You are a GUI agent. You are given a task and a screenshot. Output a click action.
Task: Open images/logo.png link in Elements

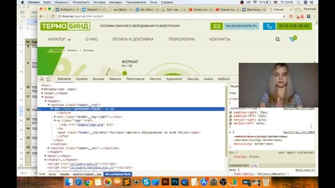click(x=91, y=124)
